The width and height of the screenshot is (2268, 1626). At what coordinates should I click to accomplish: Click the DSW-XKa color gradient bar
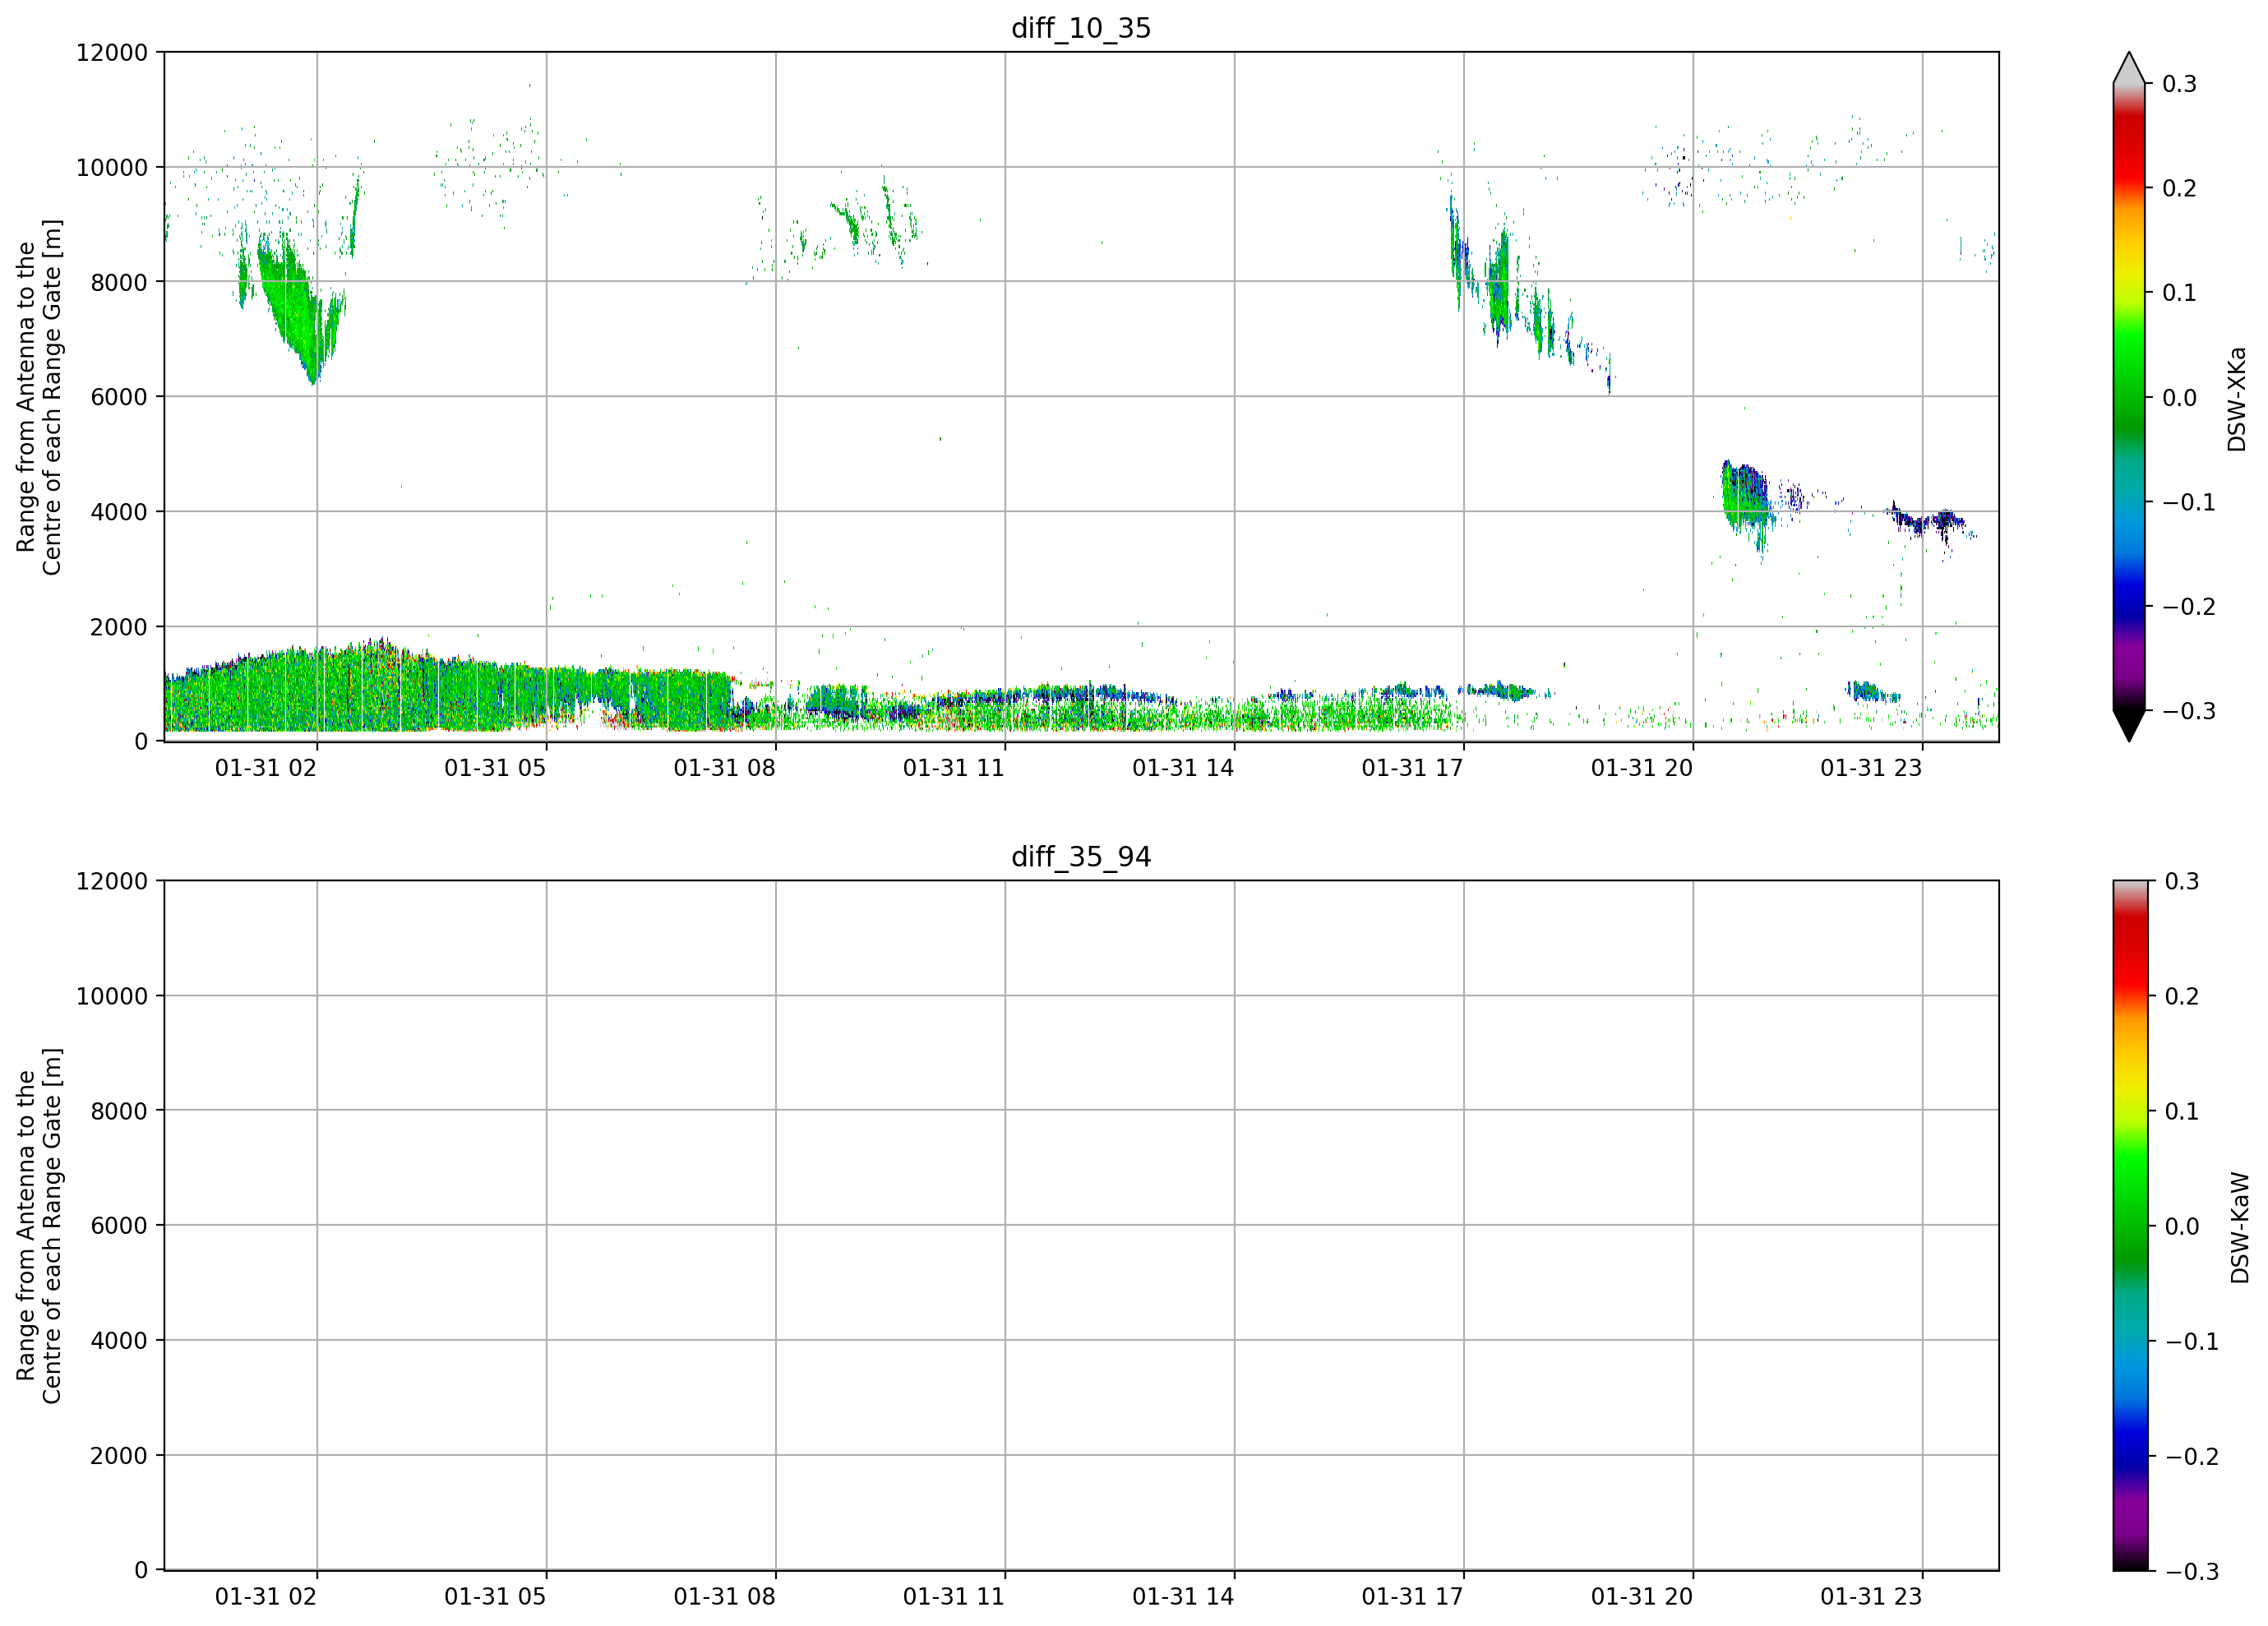(x=2129, y=397)
